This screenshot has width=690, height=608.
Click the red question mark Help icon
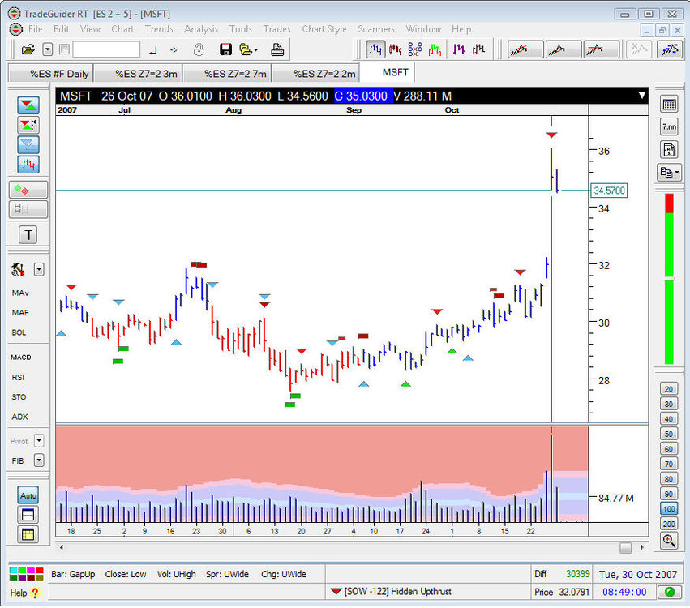(x=35, y=593)
